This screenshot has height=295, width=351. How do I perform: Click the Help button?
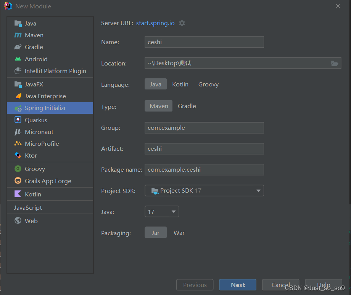coord(324,285)
